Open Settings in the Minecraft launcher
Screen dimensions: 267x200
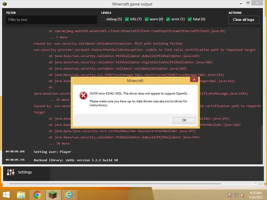click(x=25, y=172)
